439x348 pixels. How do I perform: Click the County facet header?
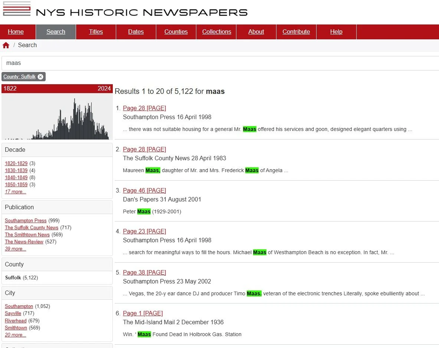[57, 264]
